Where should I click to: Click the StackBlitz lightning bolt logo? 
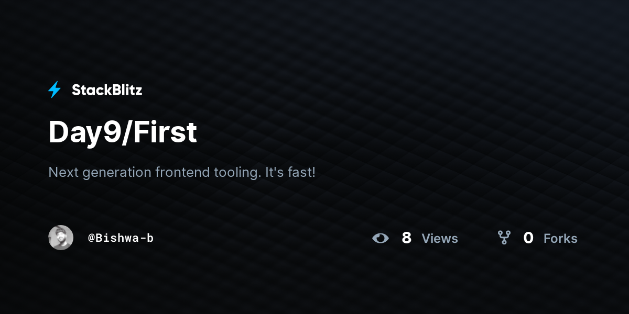coord(55,90)
